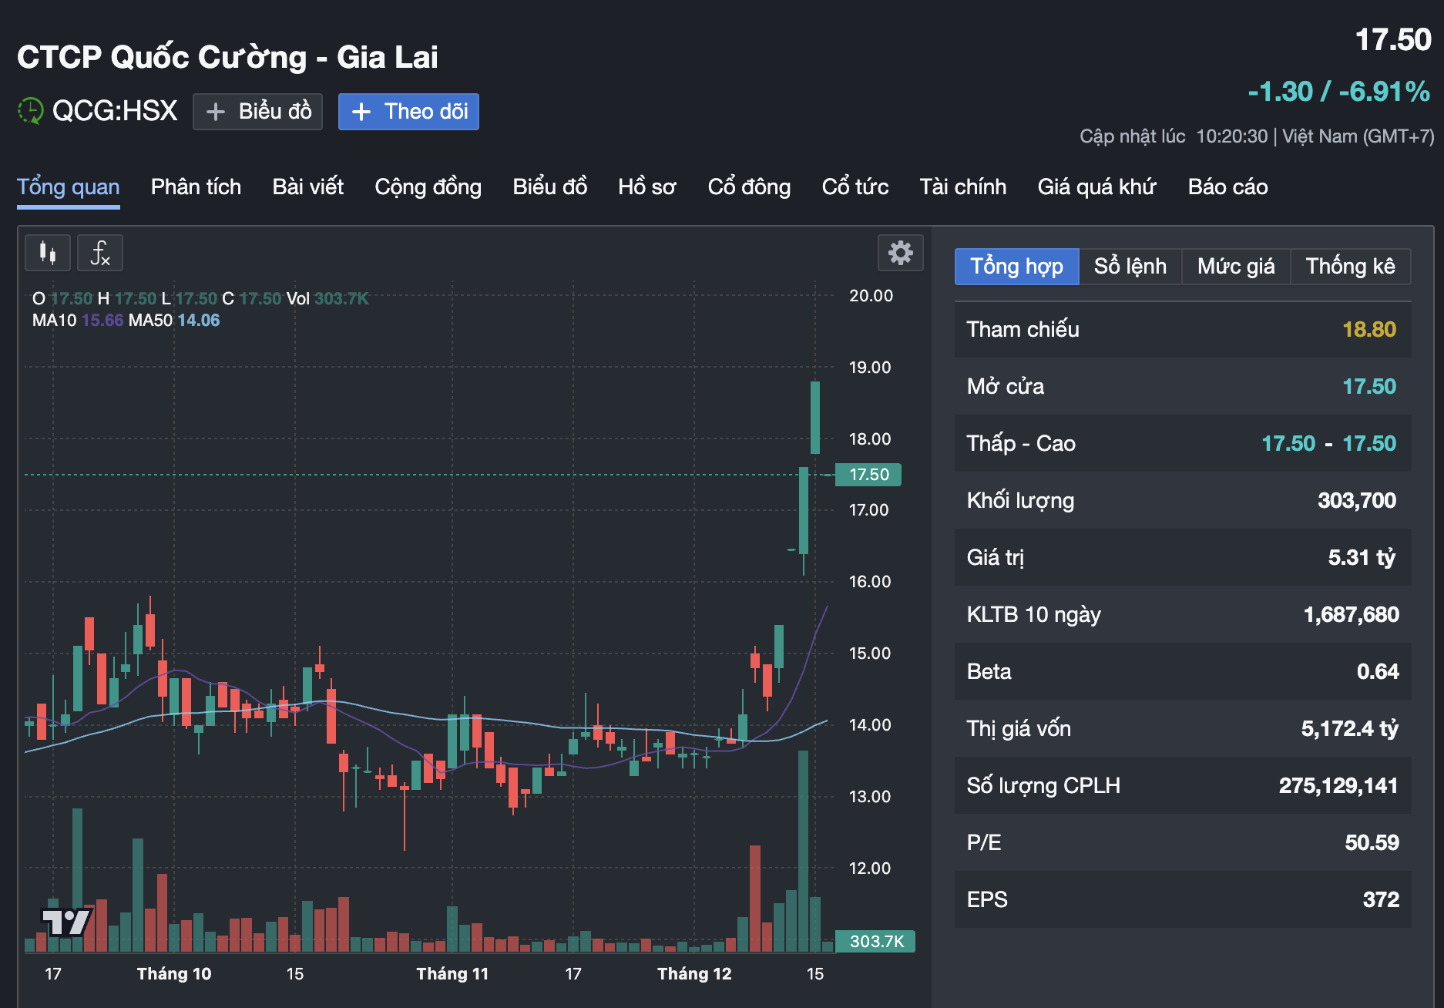Click the Biểu đồ button in header
The image size is (1444, 1008).
(x=257, y=111)
